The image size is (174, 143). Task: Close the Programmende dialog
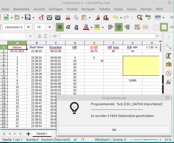click(167, 98)
